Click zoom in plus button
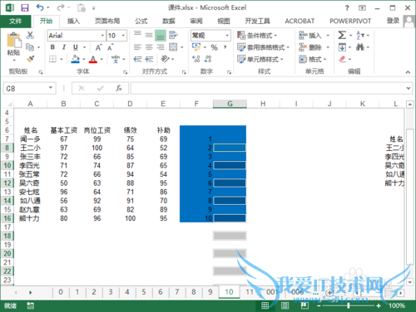Image resolution: width=416 pixels, height=312 pixels. [379, 305]
